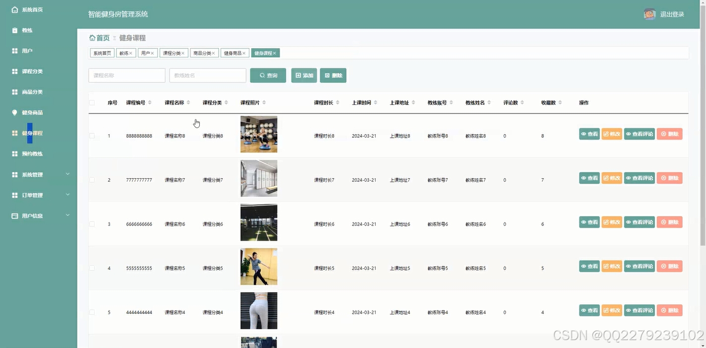
Task: Select the 系统首页 home icon in the sidebar
Action: coord(13,9)
